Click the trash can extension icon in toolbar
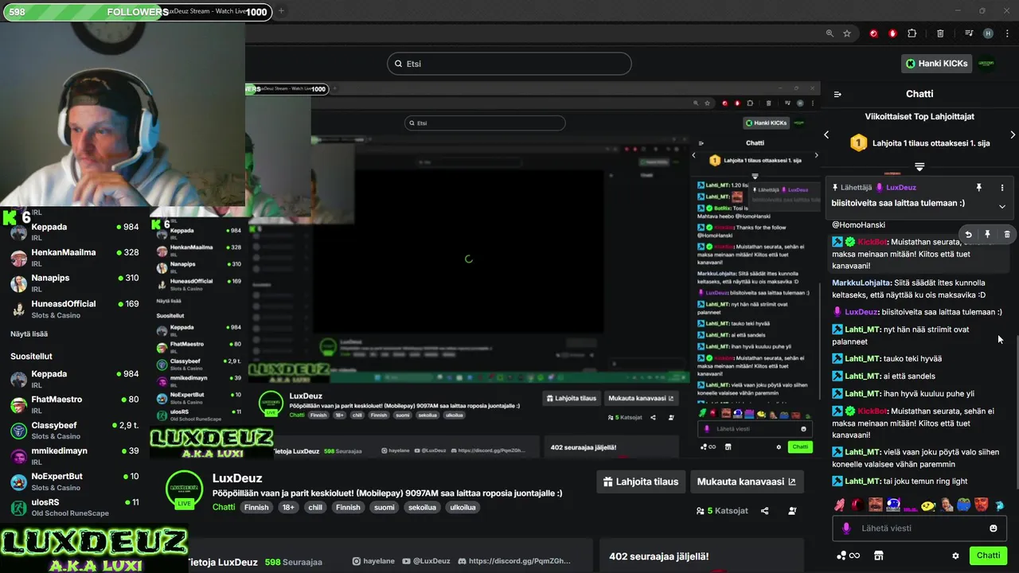The width and height of the screenshot is (1019, 573). tap(940, 33)
